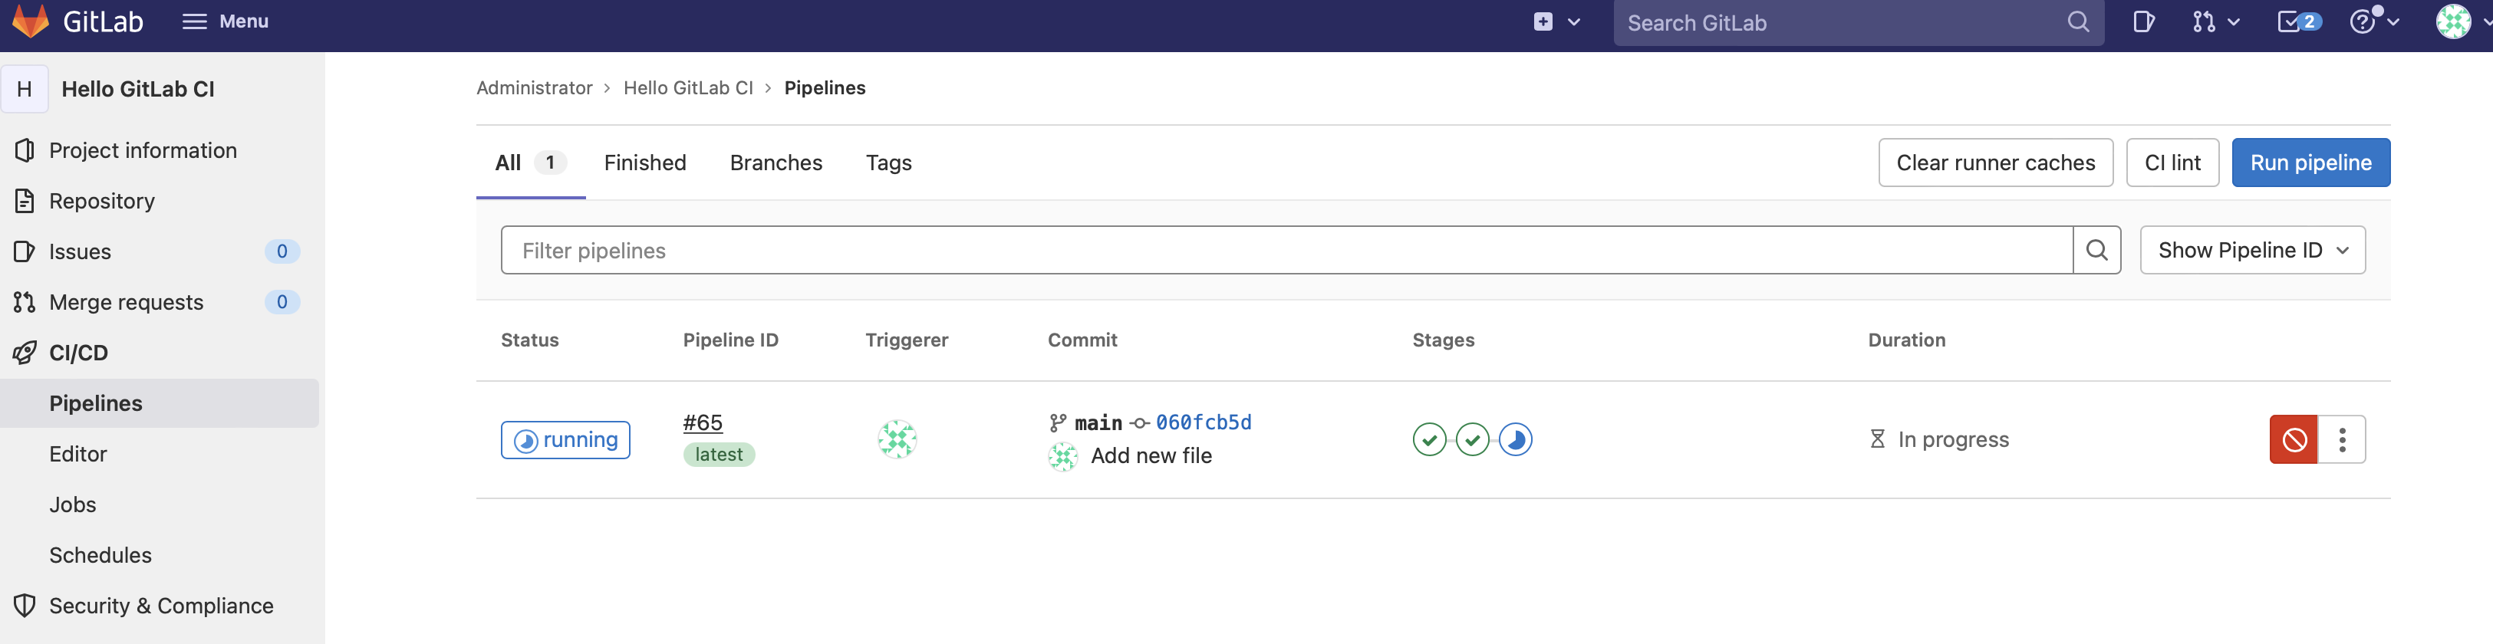Viewport: 2493px width, 644px height.
Task: Cancel the running pipeline with red button
Action: [2293, 440]
